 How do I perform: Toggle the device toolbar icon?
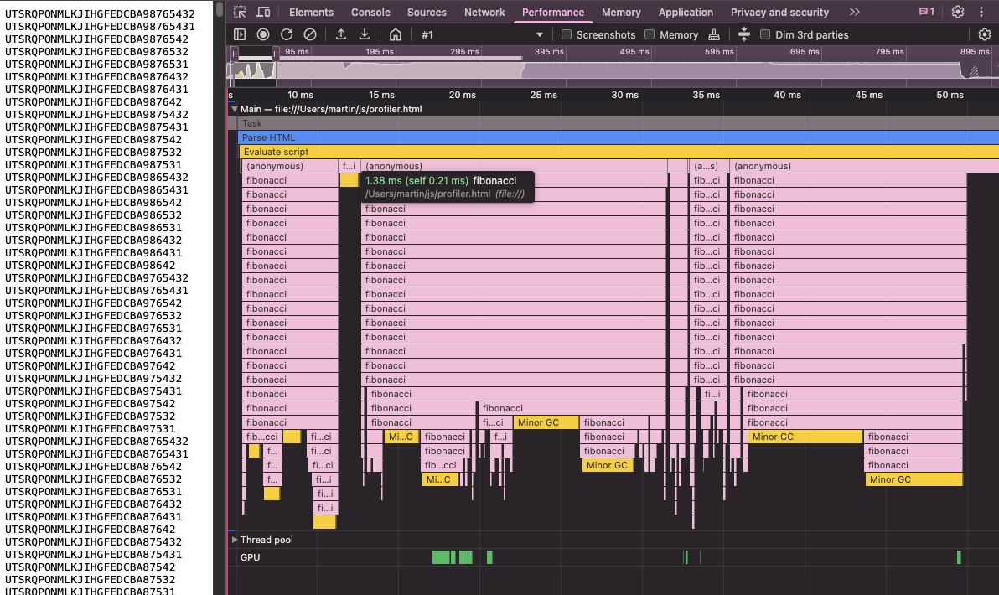click(263, 13)
